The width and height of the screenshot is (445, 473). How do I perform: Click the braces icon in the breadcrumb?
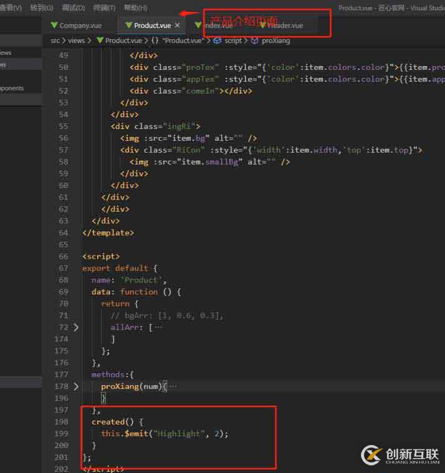click(x=155, y=40)
